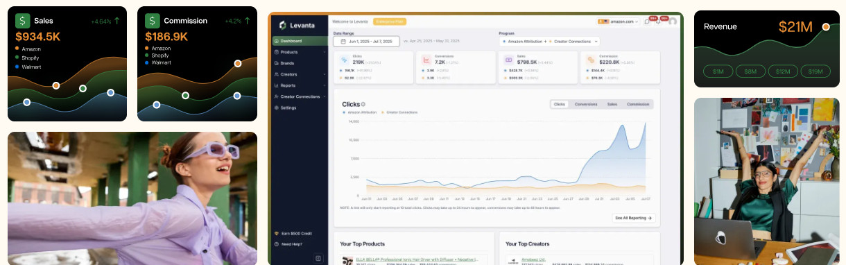Click the Amazon legend entry on the Sales card
This screenshot has width=846, height=265.
coord(28,49)
